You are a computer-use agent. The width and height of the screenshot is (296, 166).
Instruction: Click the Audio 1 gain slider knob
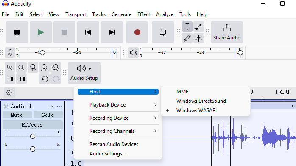(x=33, y=136)
